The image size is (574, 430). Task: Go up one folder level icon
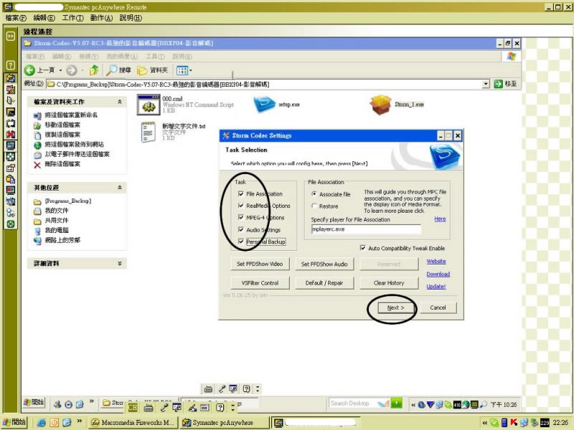(94, 70)
